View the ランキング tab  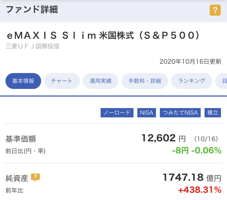(x=192, y=81)
